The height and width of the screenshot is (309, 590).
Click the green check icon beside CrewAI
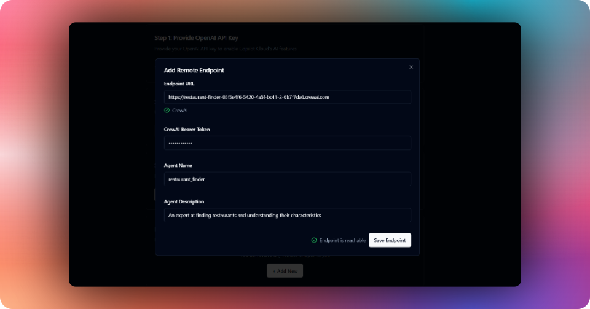click(167, 110)
